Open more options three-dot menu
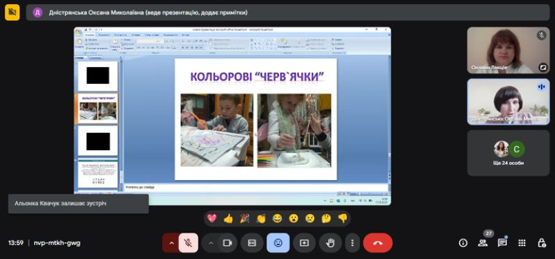The height and width of the screenshot is (259, 555). (352, 243)
